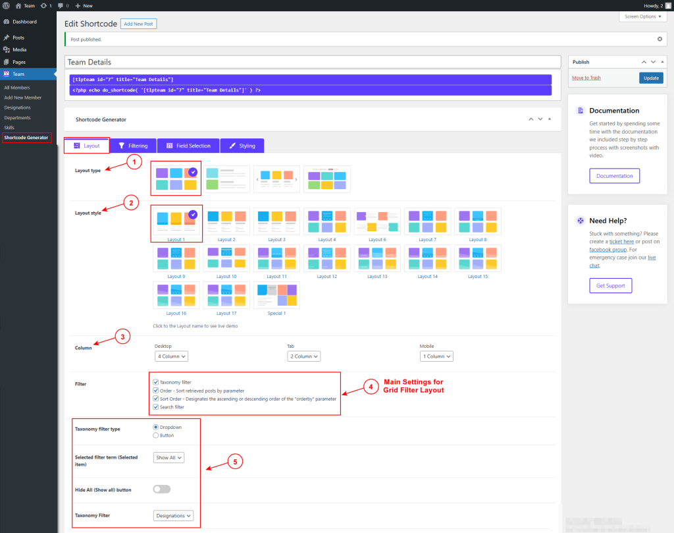
Task: Open the Show All filter term dropdown
Action: click(x=168, y=458)
